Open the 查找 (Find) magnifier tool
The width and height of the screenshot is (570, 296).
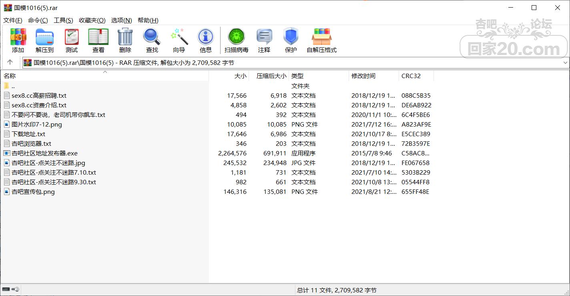point(152,40)
